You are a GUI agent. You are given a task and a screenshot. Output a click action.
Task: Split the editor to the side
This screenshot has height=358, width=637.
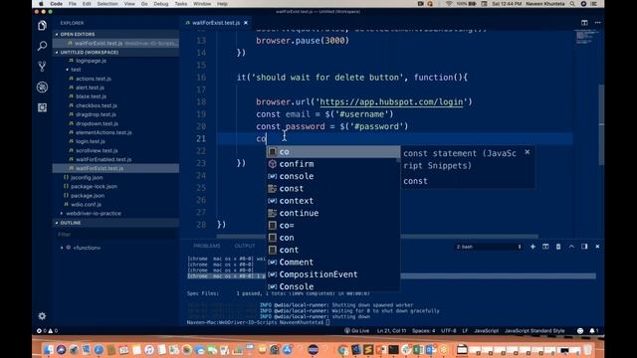(x=584, y=23)
